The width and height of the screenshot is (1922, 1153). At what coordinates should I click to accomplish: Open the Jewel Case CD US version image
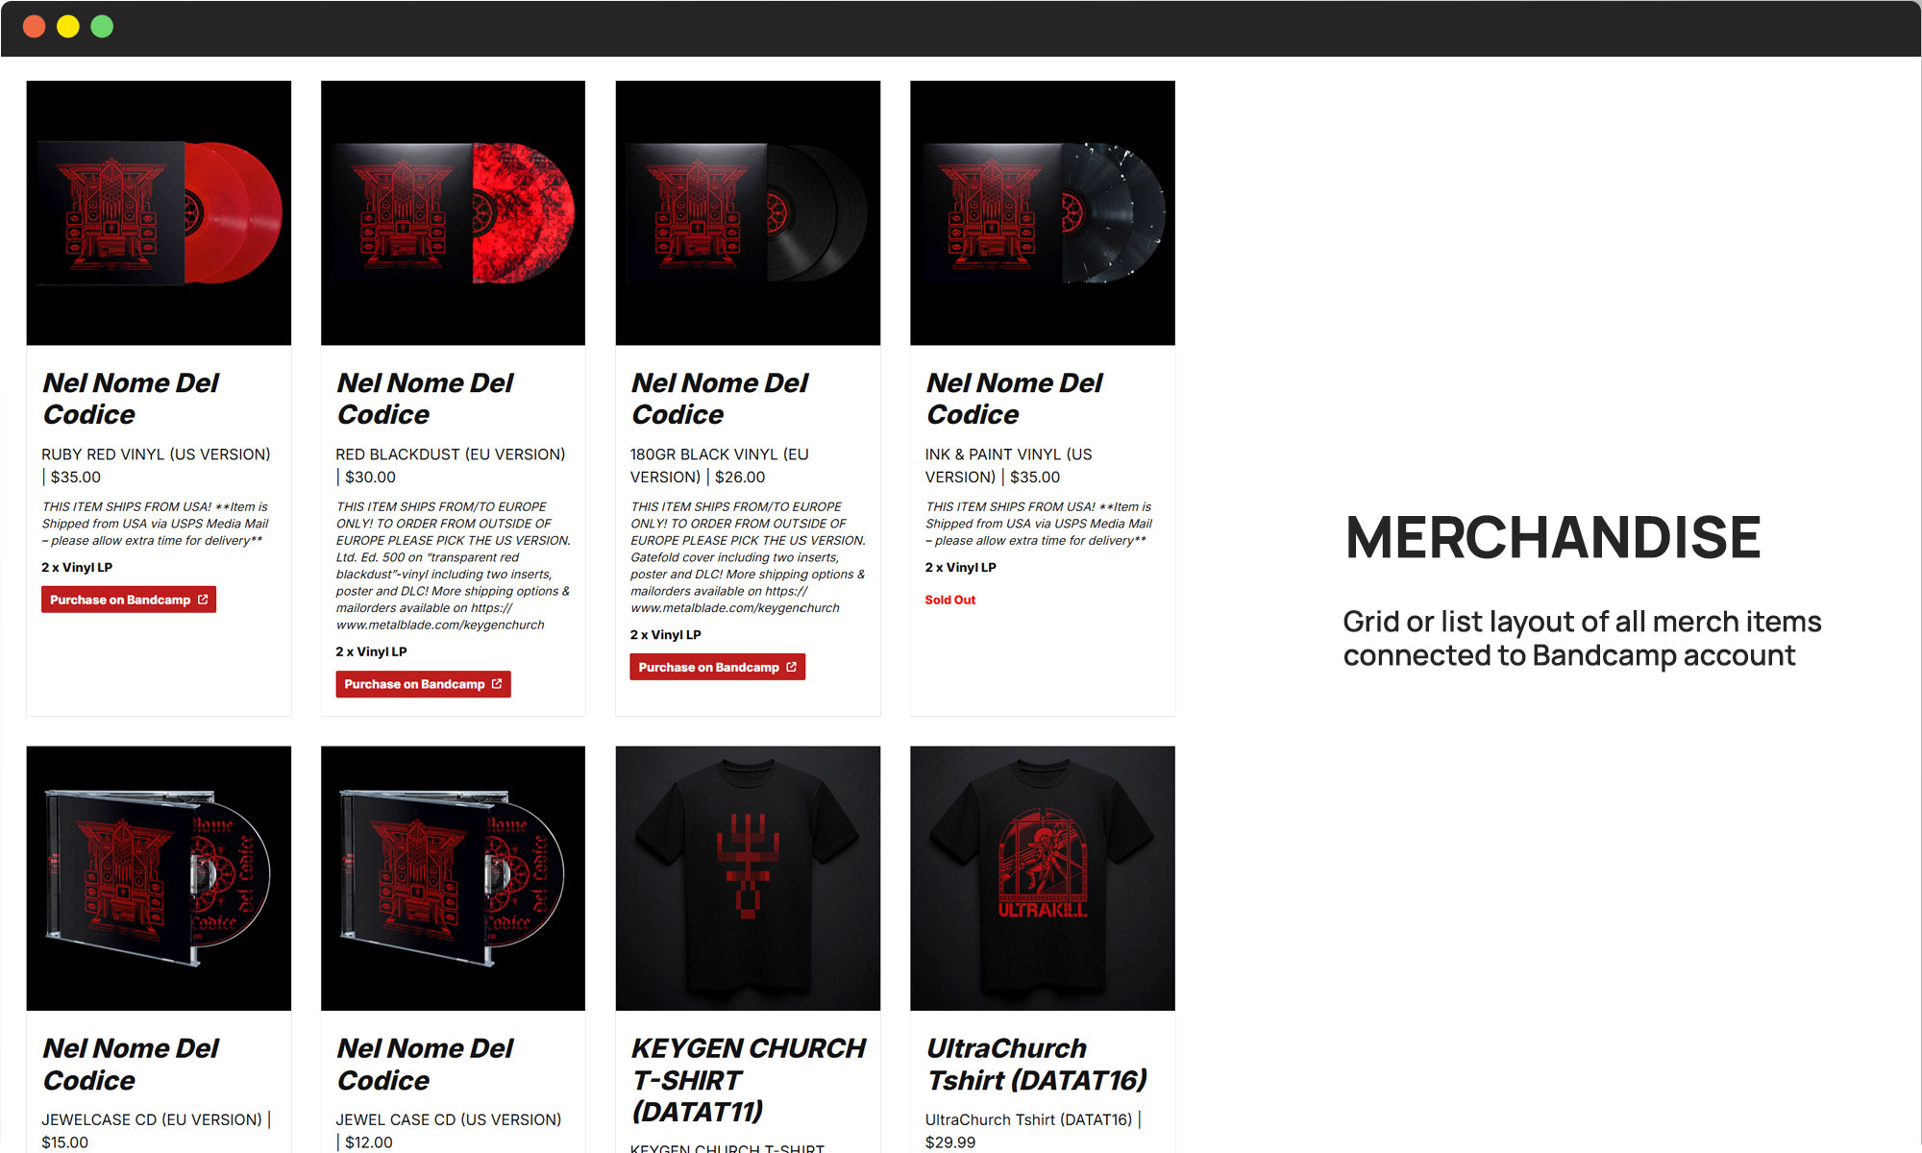coord(453,878)
